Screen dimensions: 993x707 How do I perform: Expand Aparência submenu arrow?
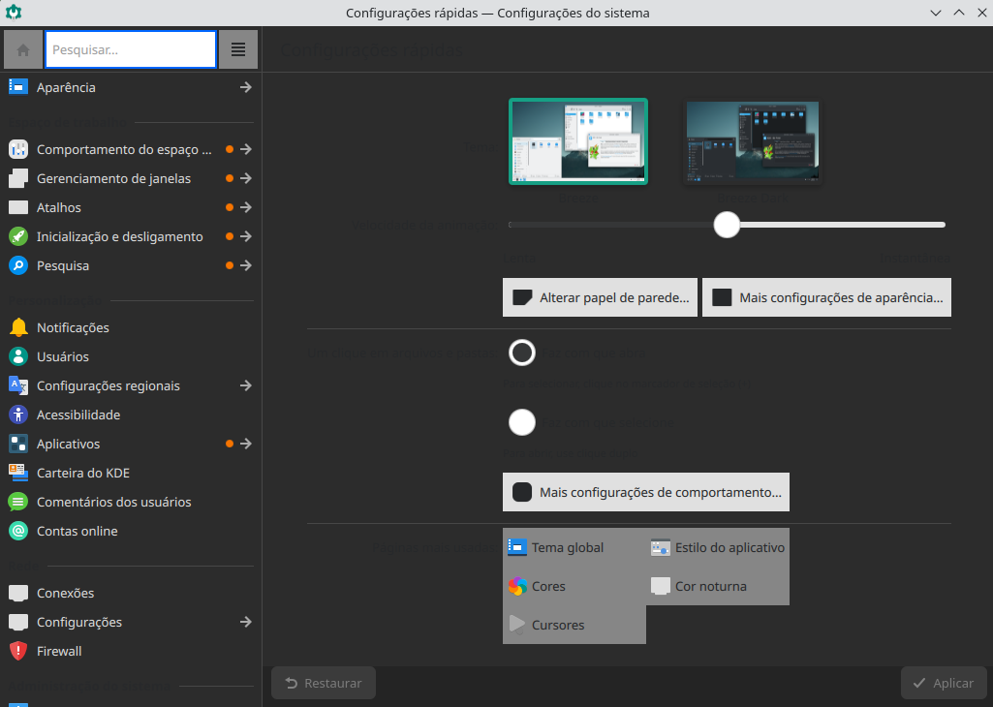click(x=246, y=87)
